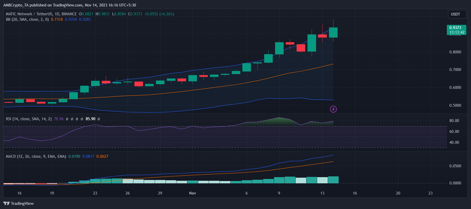Viewport: 471px width, 209px height.
Task: Click the BB lower value 0.5283
Action: tap(85, 19)
